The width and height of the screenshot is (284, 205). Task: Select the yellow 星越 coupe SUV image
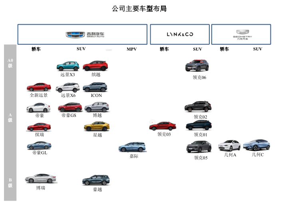[97, 126]
